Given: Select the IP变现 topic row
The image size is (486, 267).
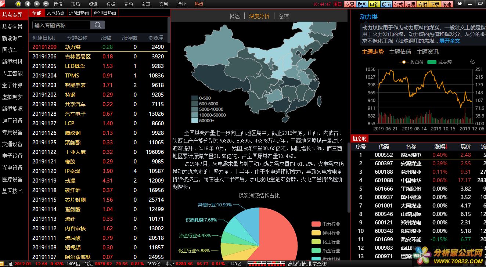Looking at the screenshot, I should [x=98, y=171].
